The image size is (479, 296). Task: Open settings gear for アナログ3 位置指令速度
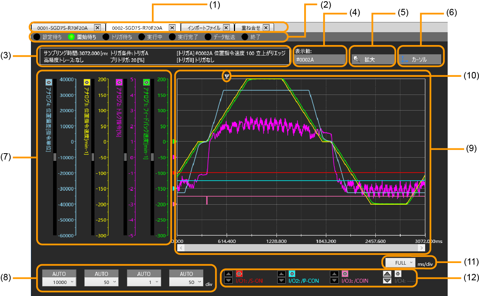pyautogui.click(x=86, y=82)
